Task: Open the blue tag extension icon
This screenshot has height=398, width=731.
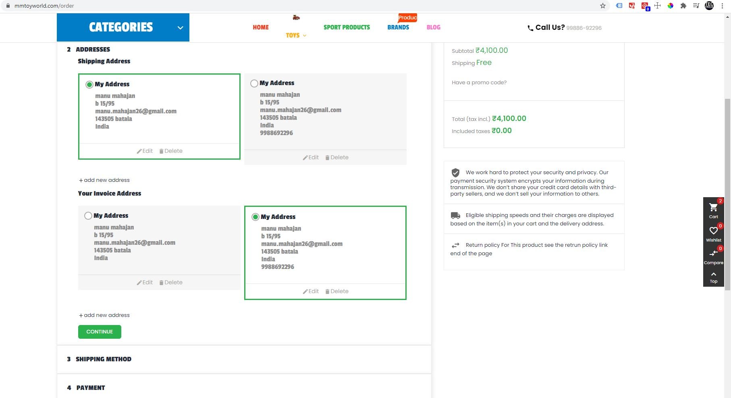Action: pos(619,6)
